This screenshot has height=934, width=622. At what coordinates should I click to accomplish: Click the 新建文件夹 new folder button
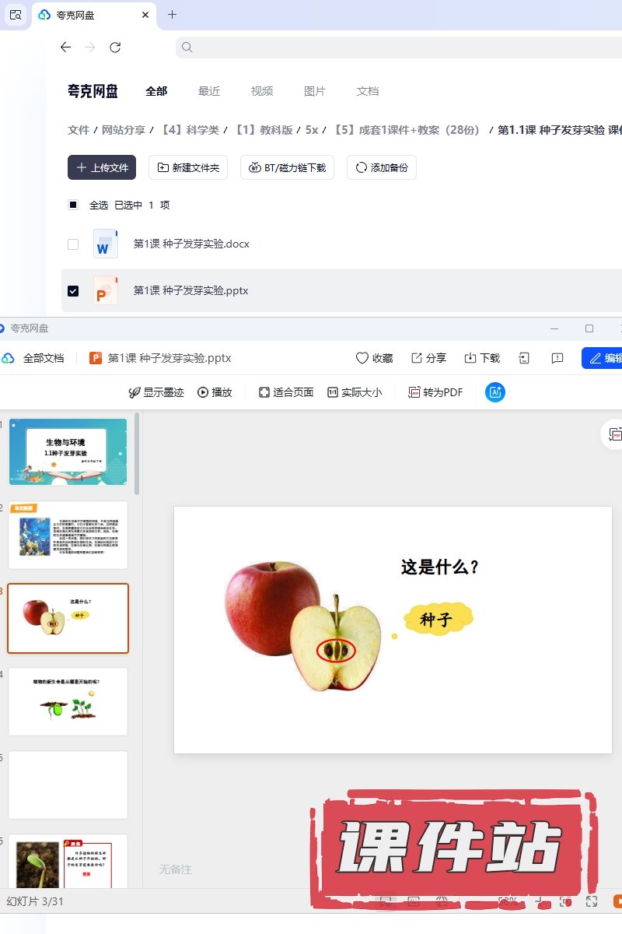pos(188,167)
